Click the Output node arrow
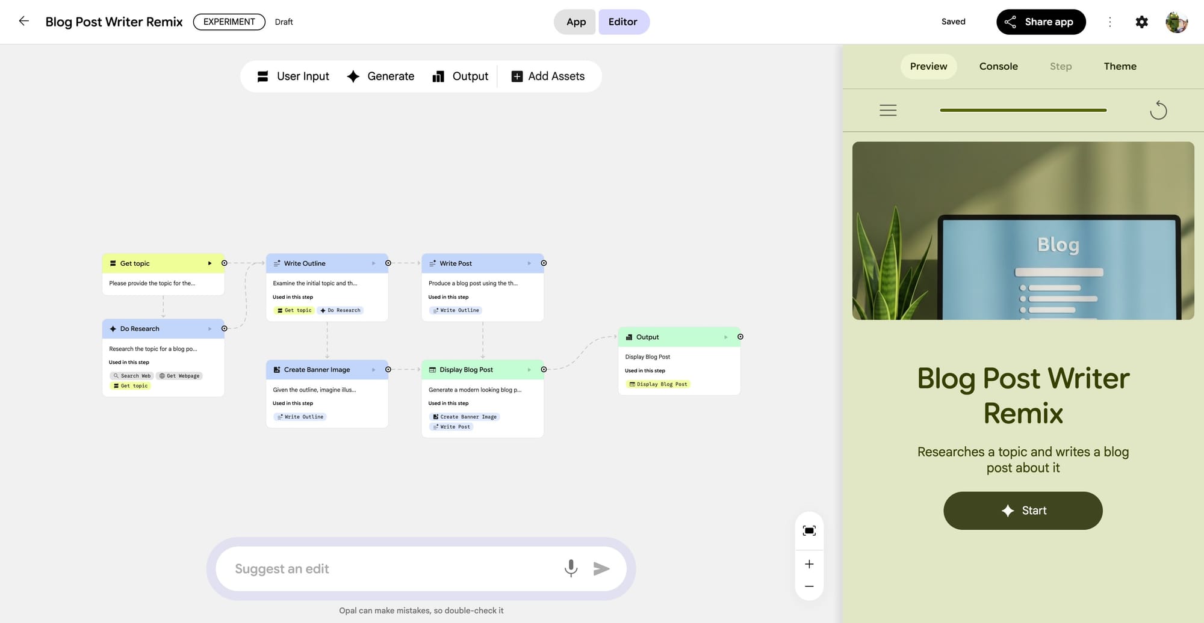This screenshot has width=1204, height=623. tap(725, 337)
